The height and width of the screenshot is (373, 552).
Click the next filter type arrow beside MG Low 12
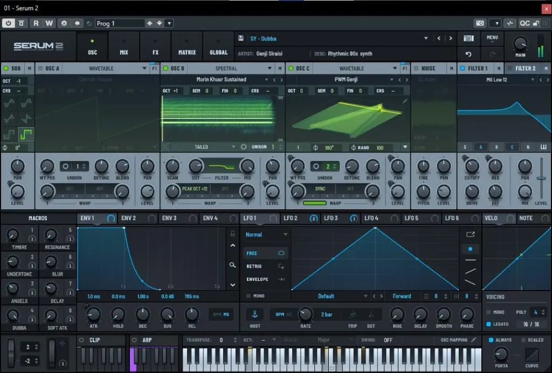[548, 80]
